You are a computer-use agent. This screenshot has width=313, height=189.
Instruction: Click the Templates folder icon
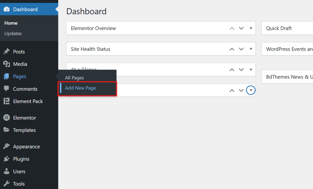click(6, 130)
